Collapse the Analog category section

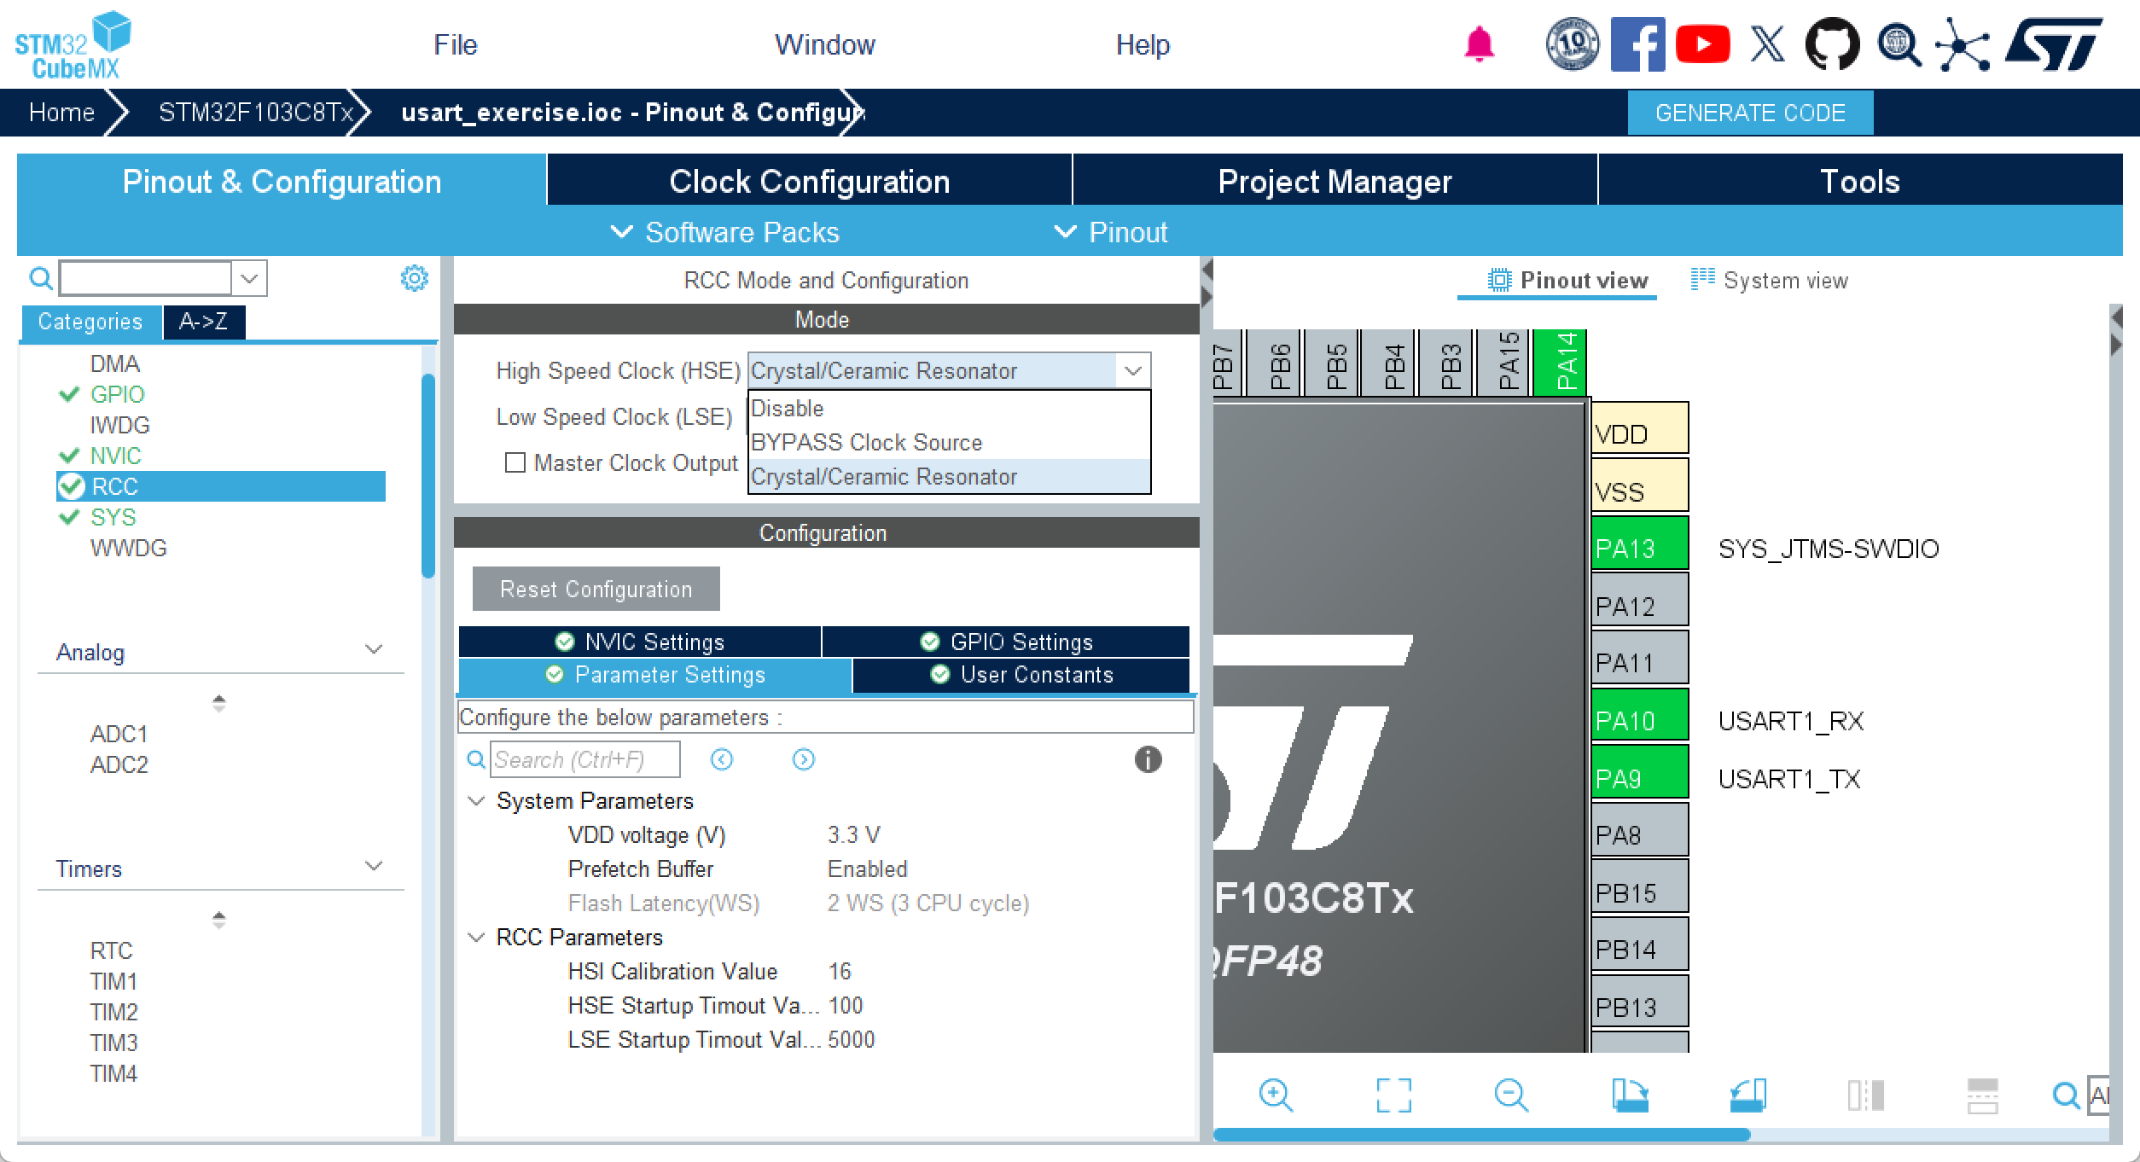point(373,650)
